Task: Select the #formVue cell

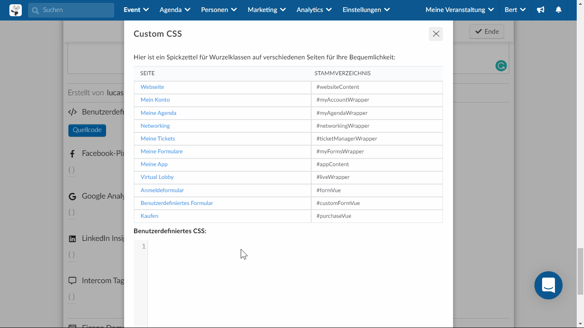Action: point(377,190)
